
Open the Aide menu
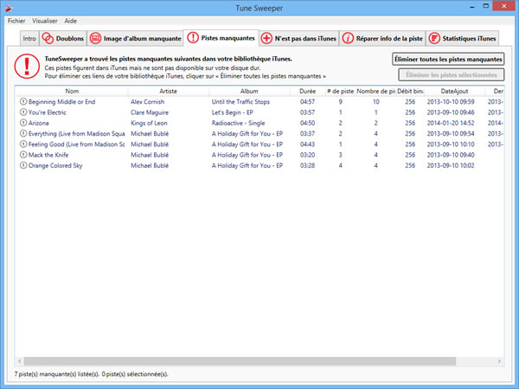point(71,21)
